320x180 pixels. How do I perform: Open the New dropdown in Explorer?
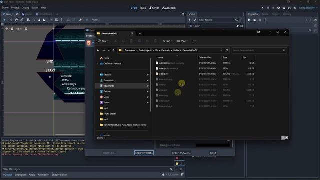pyautogui.click(x=103, y=41)
